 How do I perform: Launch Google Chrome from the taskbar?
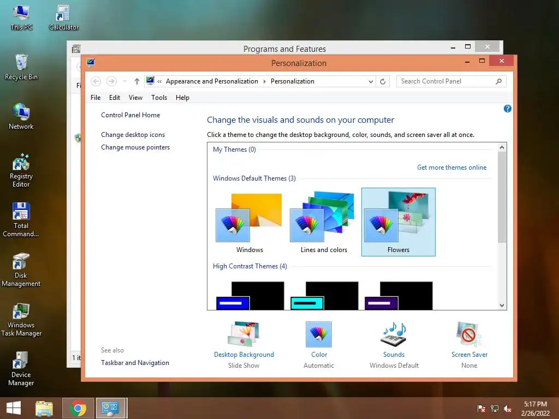(78, 408)
